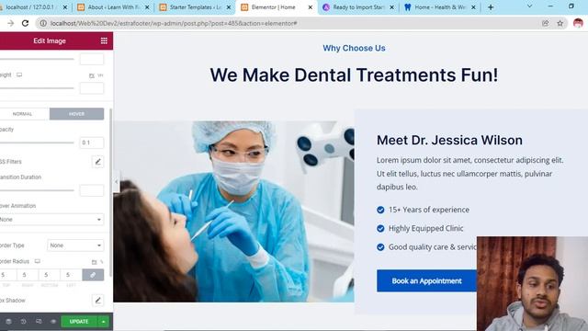Open responsive mode in bottom bar
Screen dimensions: 588x331
(x=39, y=322)
